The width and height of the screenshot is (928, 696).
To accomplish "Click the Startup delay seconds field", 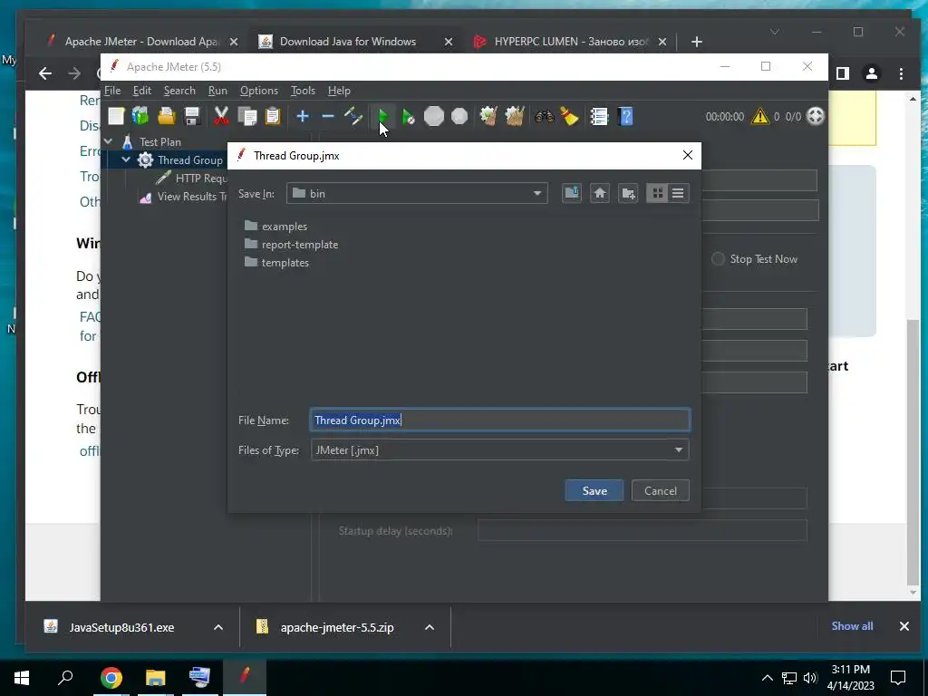I will [x=643, y=530].
